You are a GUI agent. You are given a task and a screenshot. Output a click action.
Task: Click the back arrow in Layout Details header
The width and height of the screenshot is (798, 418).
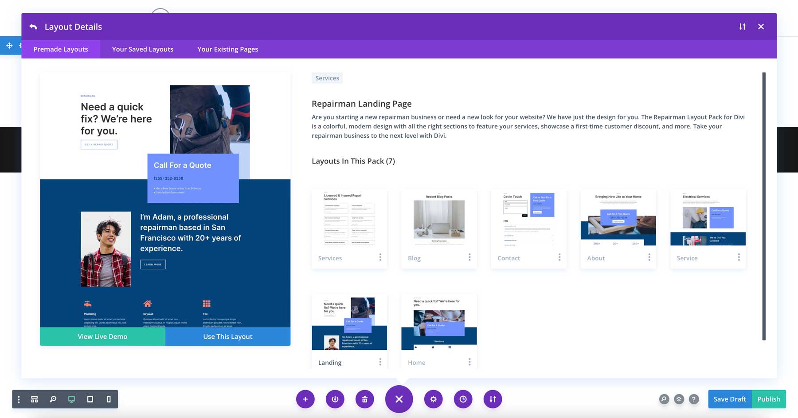33,27
